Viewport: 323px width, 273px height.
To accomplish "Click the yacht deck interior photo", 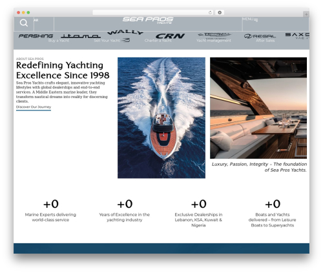I will pos(258,108).
